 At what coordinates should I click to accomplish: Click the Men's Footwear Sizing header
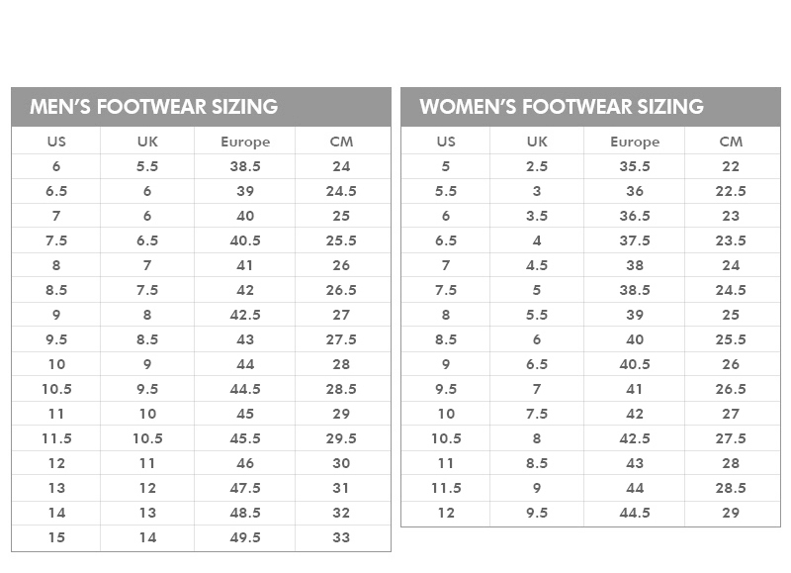tap(154, 107)
